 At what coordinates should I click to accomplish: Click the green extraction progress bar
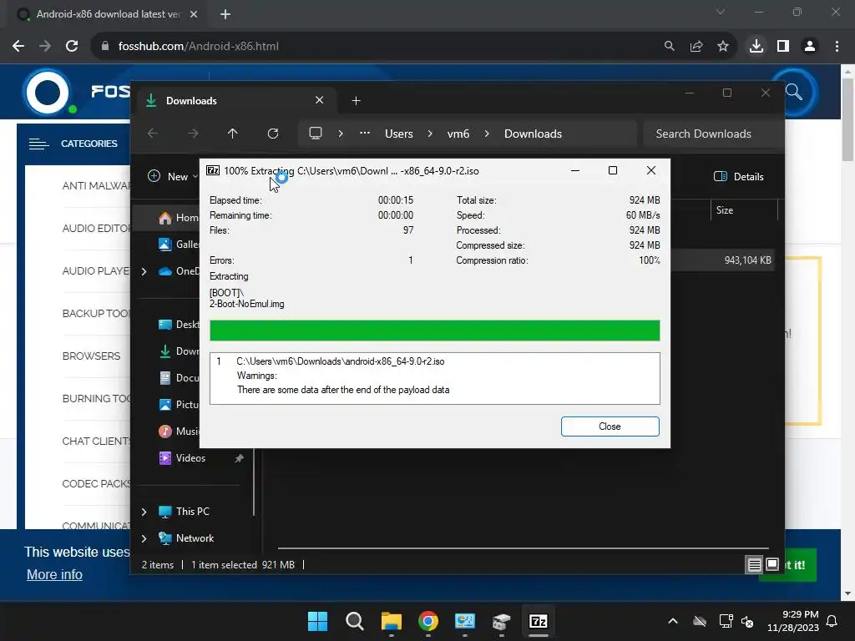[434, 331]
